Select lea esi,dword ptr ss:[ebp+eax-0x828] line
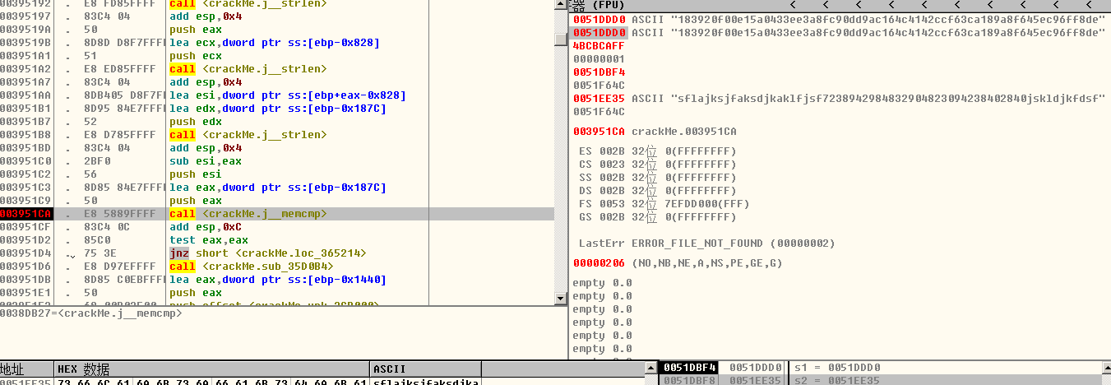1111x385 pixels. (x=287, y=95)
